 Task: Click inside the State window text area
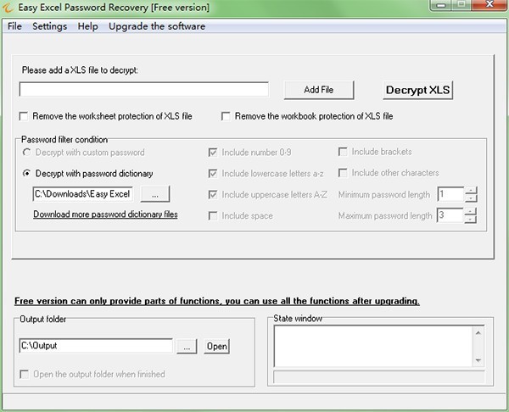(373, 346)
